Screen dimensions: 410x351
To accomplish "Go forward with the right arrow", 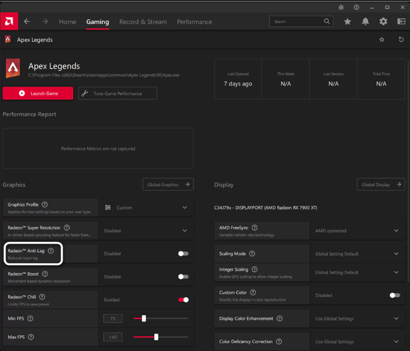I will click(45, 21).
